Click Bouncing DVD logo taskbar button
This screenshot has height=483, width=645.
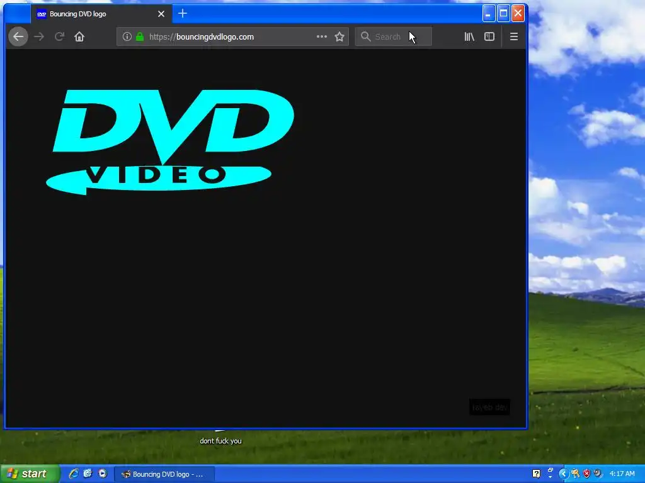164,474
